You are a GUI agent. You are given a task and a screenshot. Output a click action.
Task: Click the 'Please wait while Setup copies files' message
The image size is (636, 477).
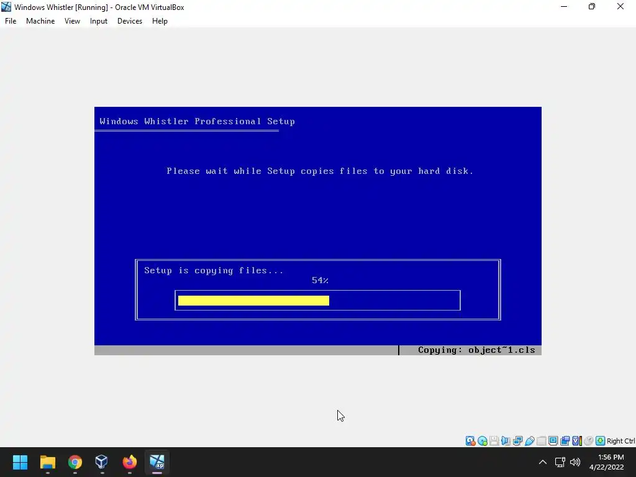320,171
